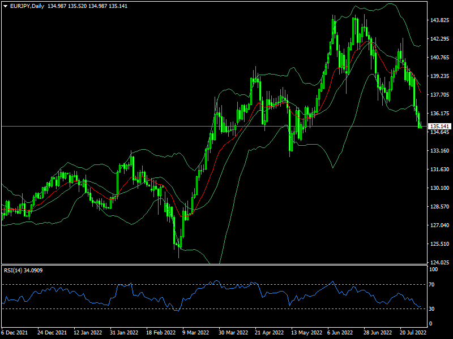Open the chart menu triangle beside EURJPY,Daily
This screenshot has height=339, width=453.
5,6
